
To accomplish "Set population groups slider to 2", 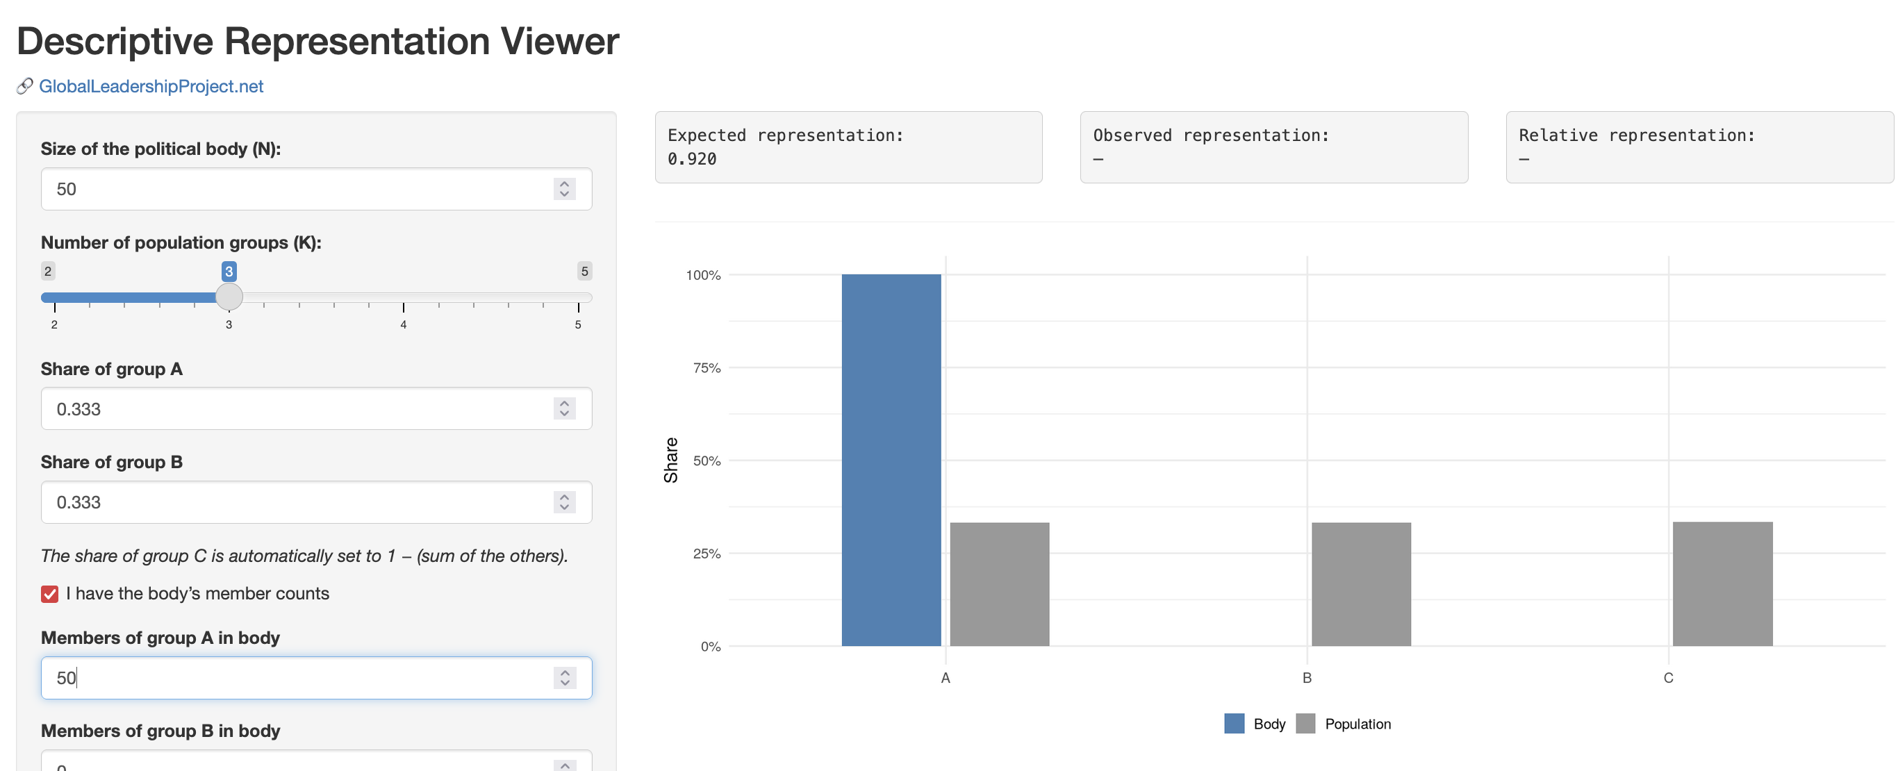I will pyautogui.click(x=54, y=297).
